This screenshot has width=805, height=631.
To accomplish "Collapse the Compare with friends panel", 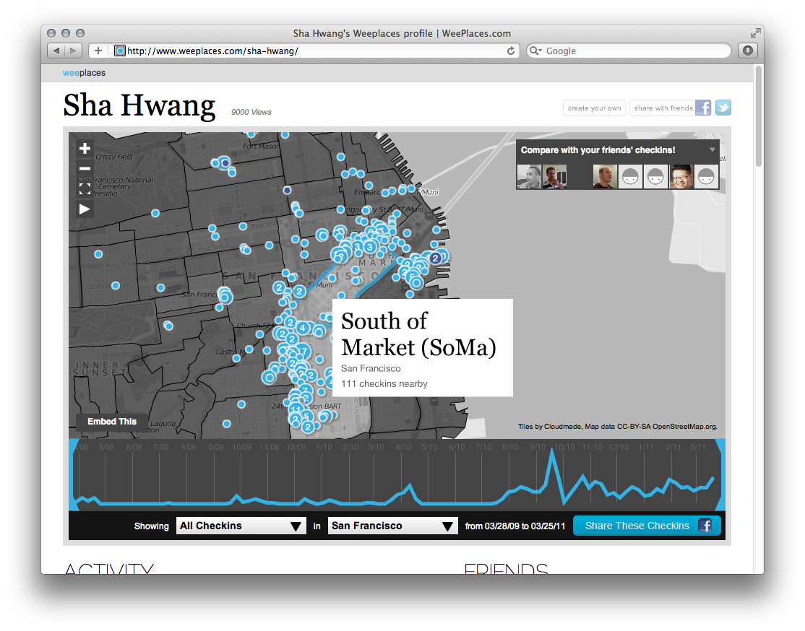I will tap(714, 150).
